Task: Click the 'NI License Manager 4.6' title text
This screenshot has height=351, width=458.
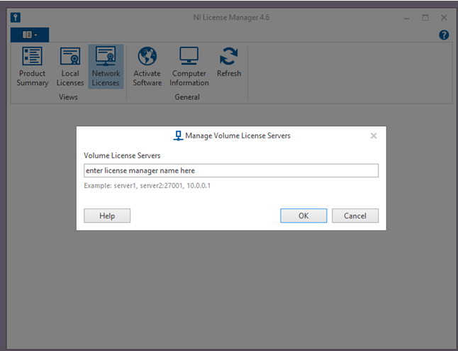Action: pos(231,18)
